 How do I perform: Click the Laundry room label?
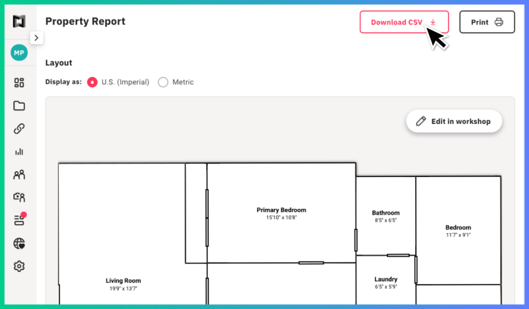point(386,279)
